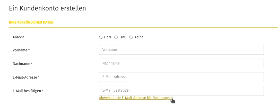Click the 'E-Mail bestätigen *' field label

click(x=28, y=91)
